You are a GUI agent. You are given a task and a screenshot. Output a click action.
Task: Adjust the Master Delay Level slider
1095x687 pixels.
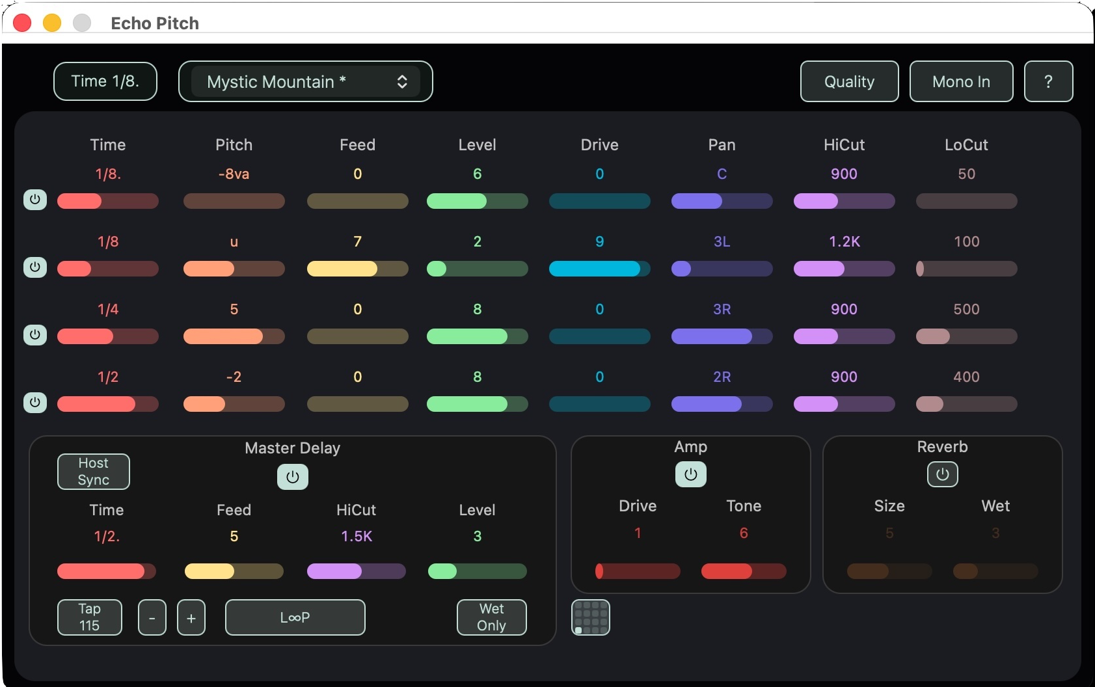[478, 571]
